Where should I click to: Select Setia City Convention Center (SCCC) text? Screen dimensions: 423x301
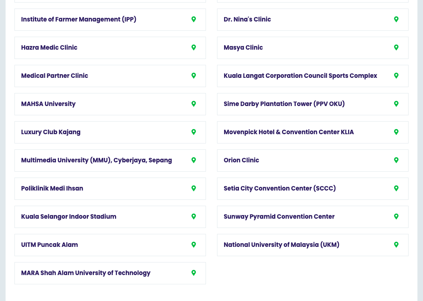[279, 189]
